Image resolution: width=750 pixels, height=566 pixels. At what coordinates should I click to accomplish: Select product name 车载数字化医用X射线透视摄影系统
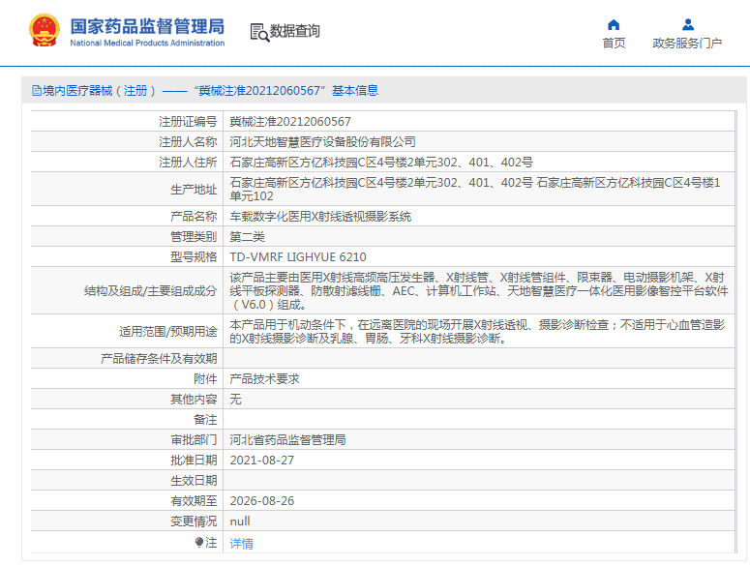pos(320,217)
